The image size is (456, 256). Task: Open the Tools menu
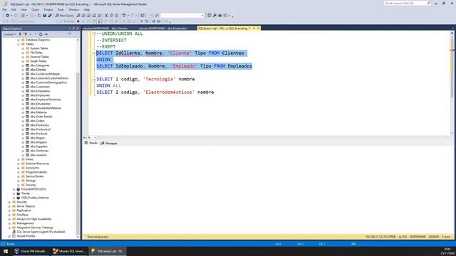click(61, 9)
